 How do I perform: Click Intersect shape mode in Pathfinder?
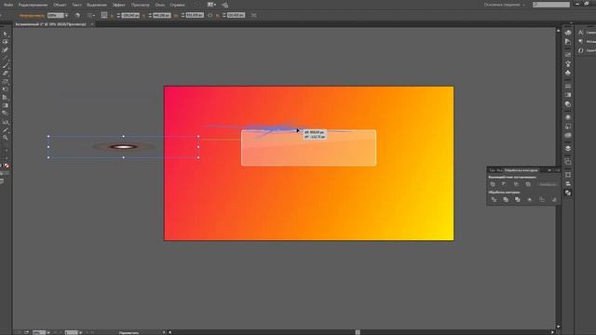coord(516,184)
